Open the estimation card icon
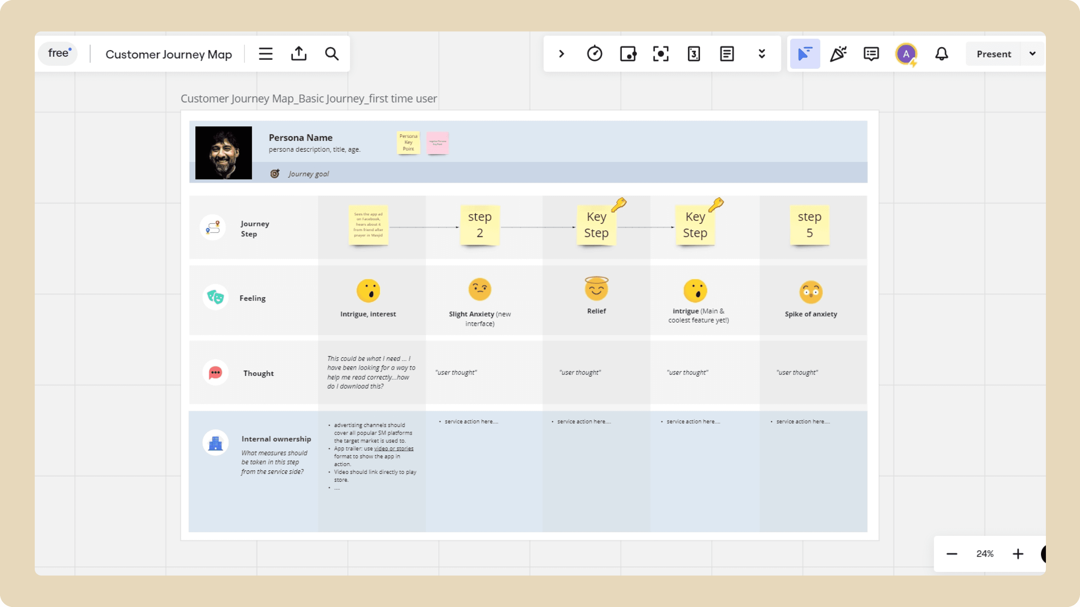This screenshot has width=1080, height=607. [x=694, y=54]
